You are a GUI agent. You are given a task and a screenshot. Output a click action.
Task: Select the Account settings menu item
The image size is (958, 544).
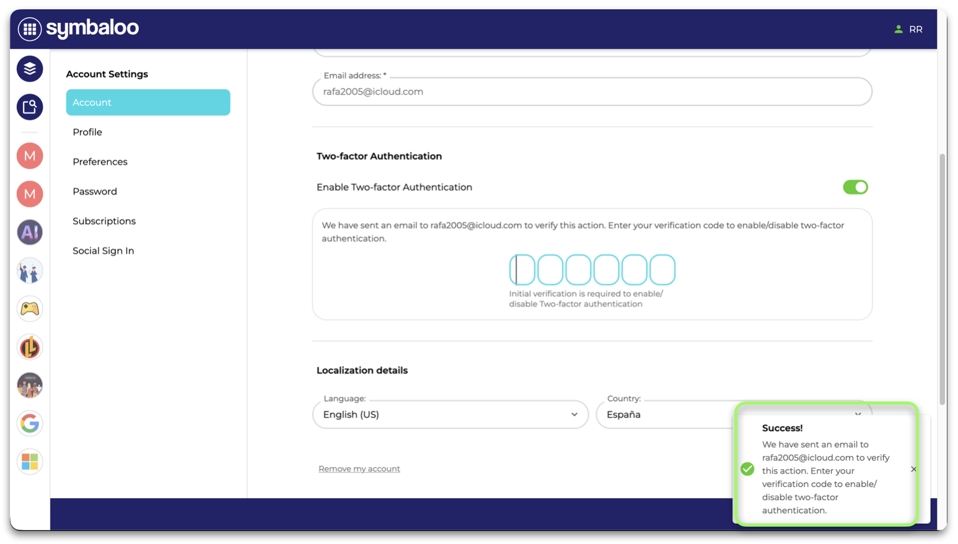(148, 102)
